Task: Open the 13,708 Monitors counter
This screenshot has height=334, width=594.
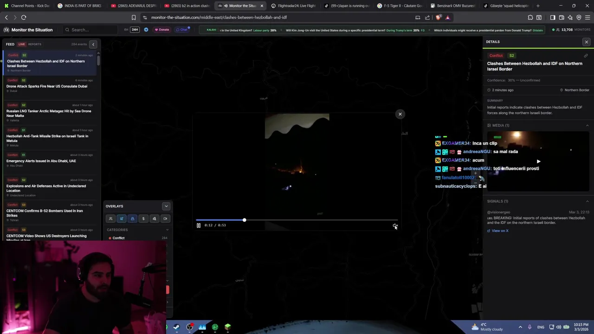Action: (571, 30)
